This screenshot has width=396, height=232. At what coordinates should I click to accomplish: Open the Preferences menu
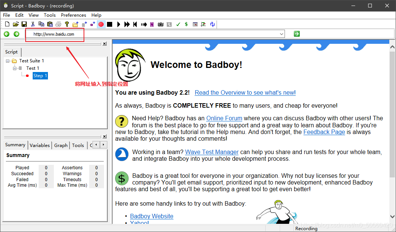74,15
